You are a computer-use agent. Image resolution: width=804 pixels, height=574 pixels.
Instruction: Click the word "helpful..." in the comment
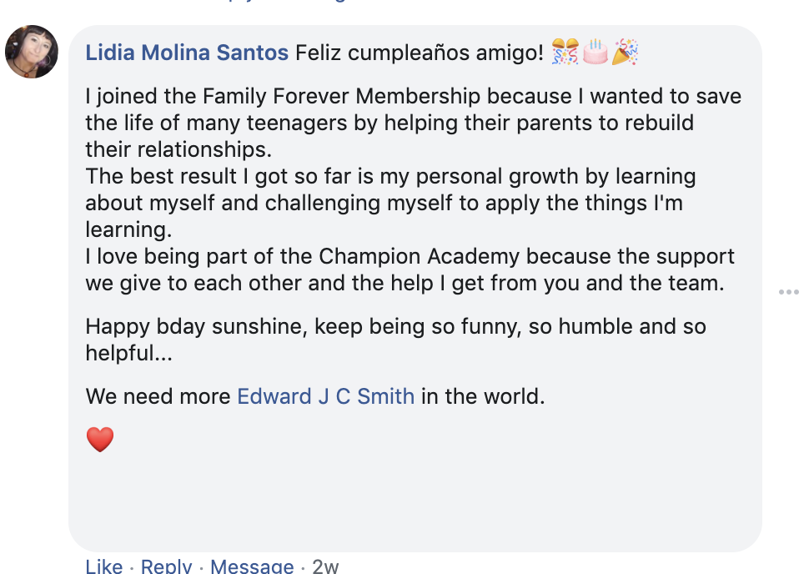(x=129, y=353)
